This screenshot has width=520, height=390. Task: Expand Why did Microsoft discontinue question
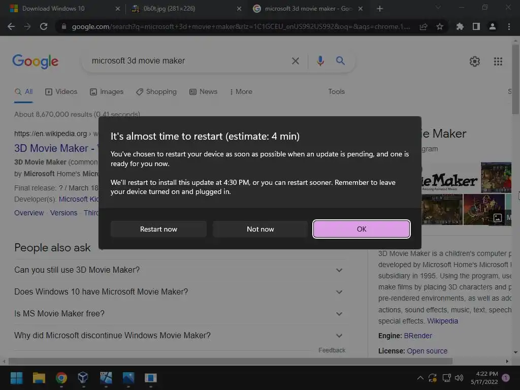coord(179,336)
